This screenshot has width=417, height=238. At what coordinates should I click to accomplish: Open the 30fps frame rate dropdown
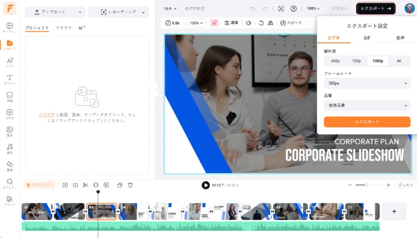coord(367,83)
